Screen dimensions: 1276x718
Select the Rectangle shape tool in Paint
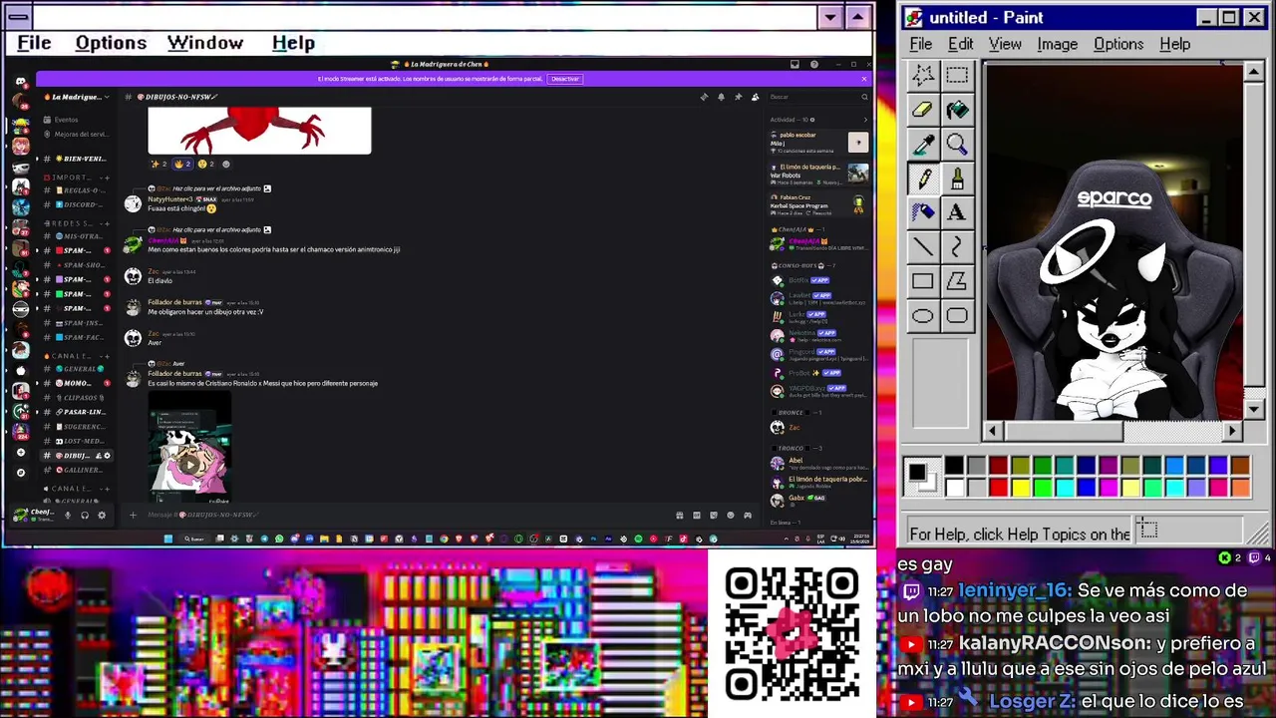coord(923,281)
